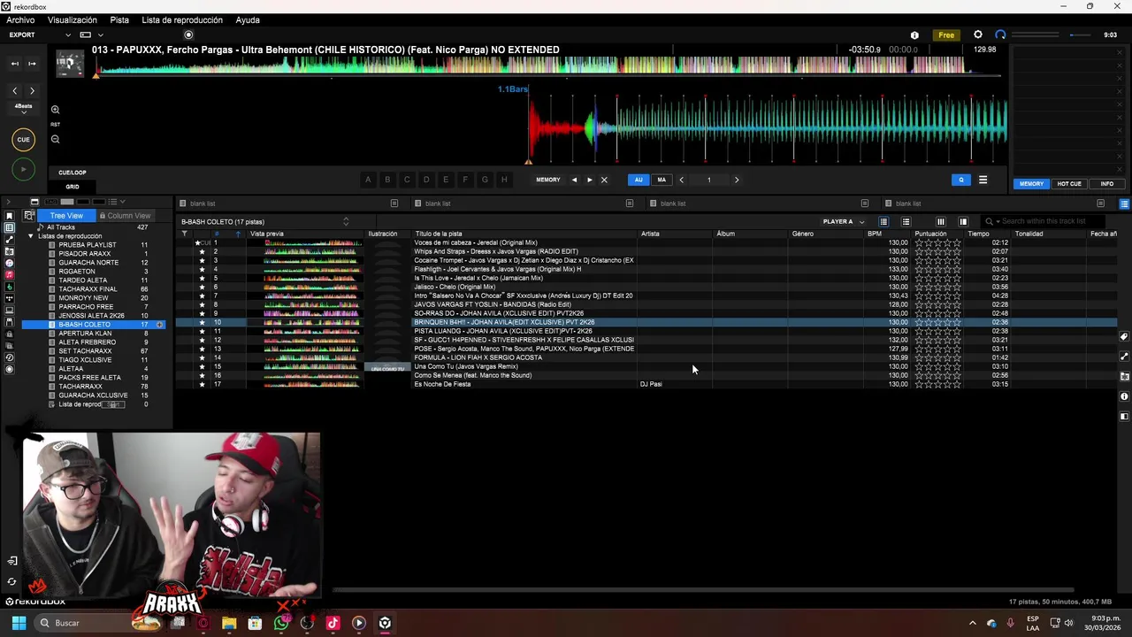Click the round CUE button
This screenshot has height=637, width=1132.
[23, 139]
